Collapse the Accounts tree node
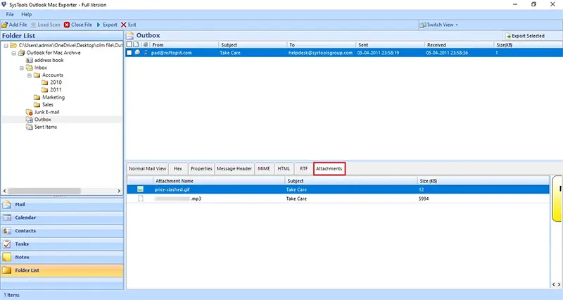 (30, 75)
